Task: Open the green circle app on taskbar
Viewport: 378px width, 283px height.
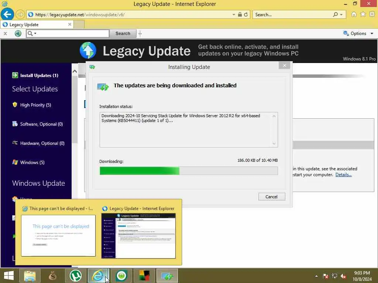Action: (x=121, y=276)
